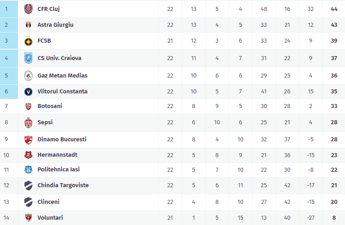Open the Hermannstadt team page link
This screenshot has width=345, height=225.
[57, 155]
